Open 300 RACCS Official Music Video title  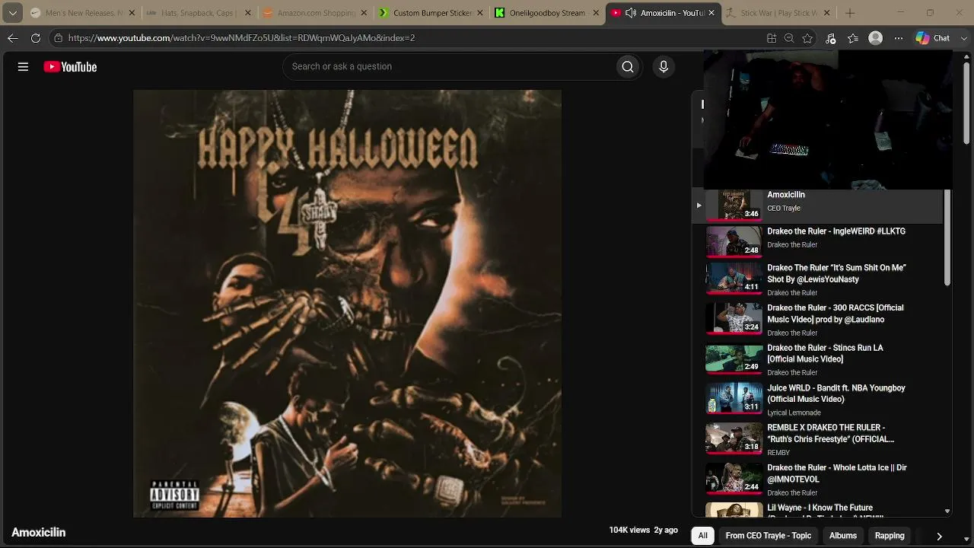(836, 314)
